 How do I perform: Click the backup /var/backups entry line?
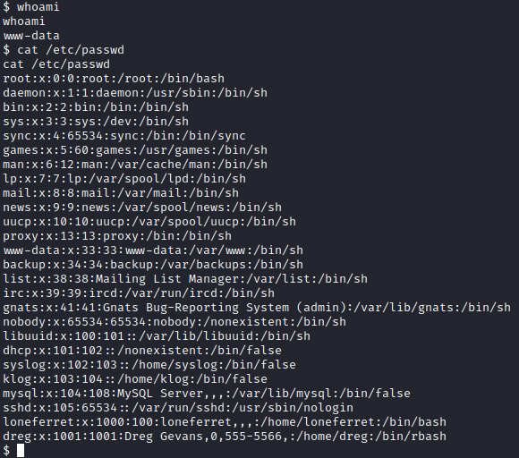pyautogui.click(x=153, y=265)
